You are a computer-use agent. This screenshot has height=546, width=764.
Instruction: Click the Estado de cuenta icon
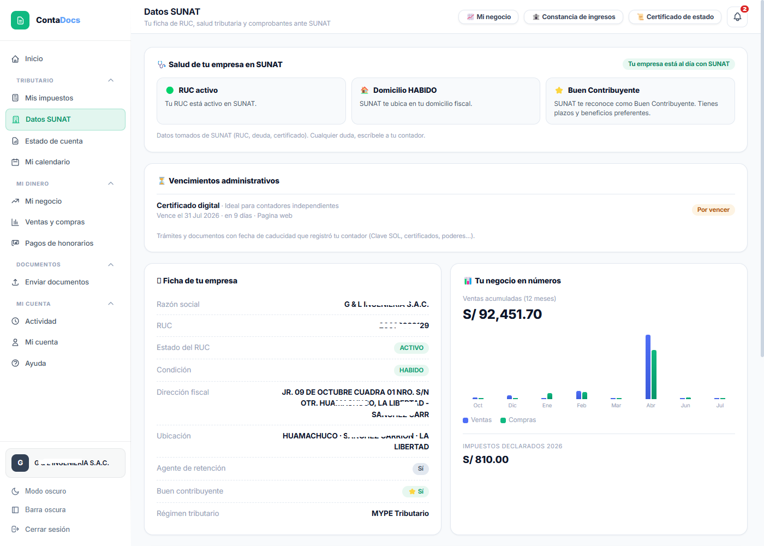(15, 141)
